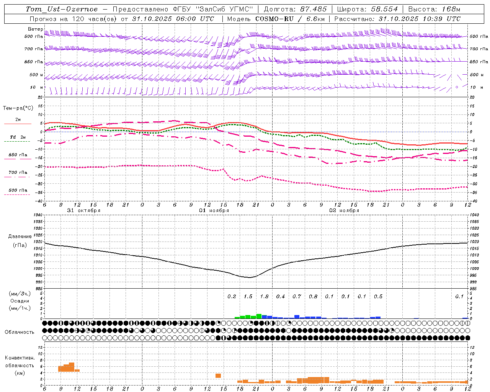This screenshot has height=392, width=490.
Task: Select the Td 2м dew point legend entry
Action: pos(18,137)
